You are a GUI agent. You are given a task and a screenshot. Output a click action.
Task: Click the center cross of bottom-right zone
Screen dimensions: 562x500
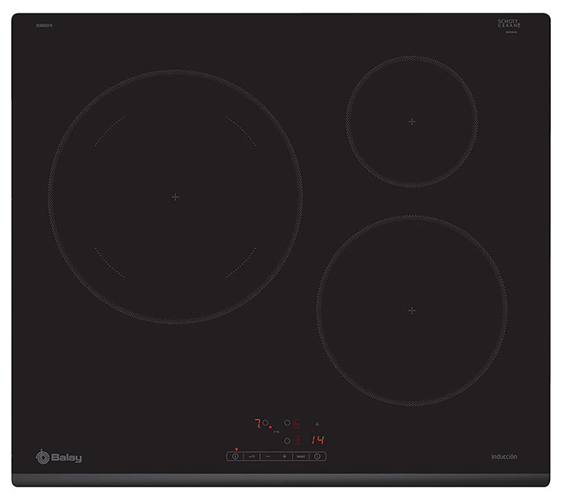(411, 310)
